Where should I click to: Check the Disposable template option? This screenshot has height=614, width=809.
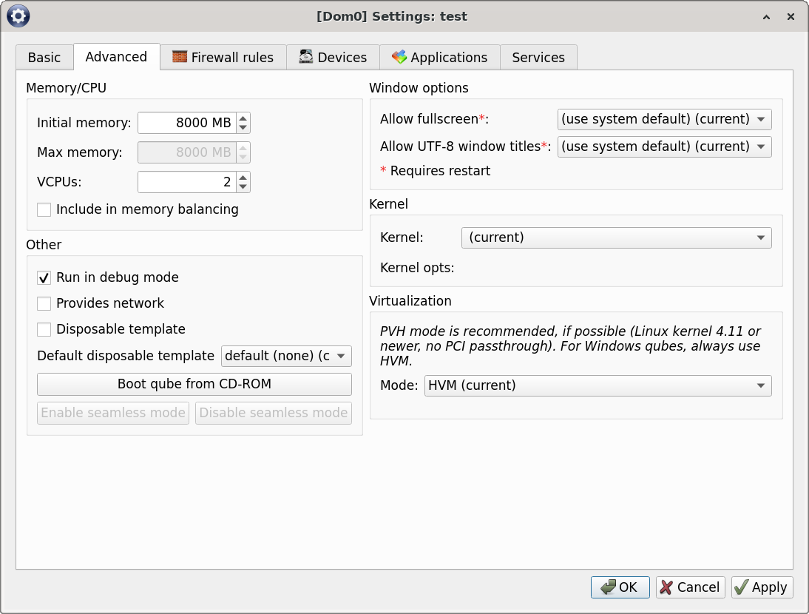tap(44, 329)
